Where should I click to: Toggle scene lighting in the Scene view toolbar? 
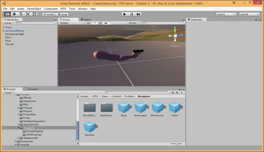coord(94,23)
